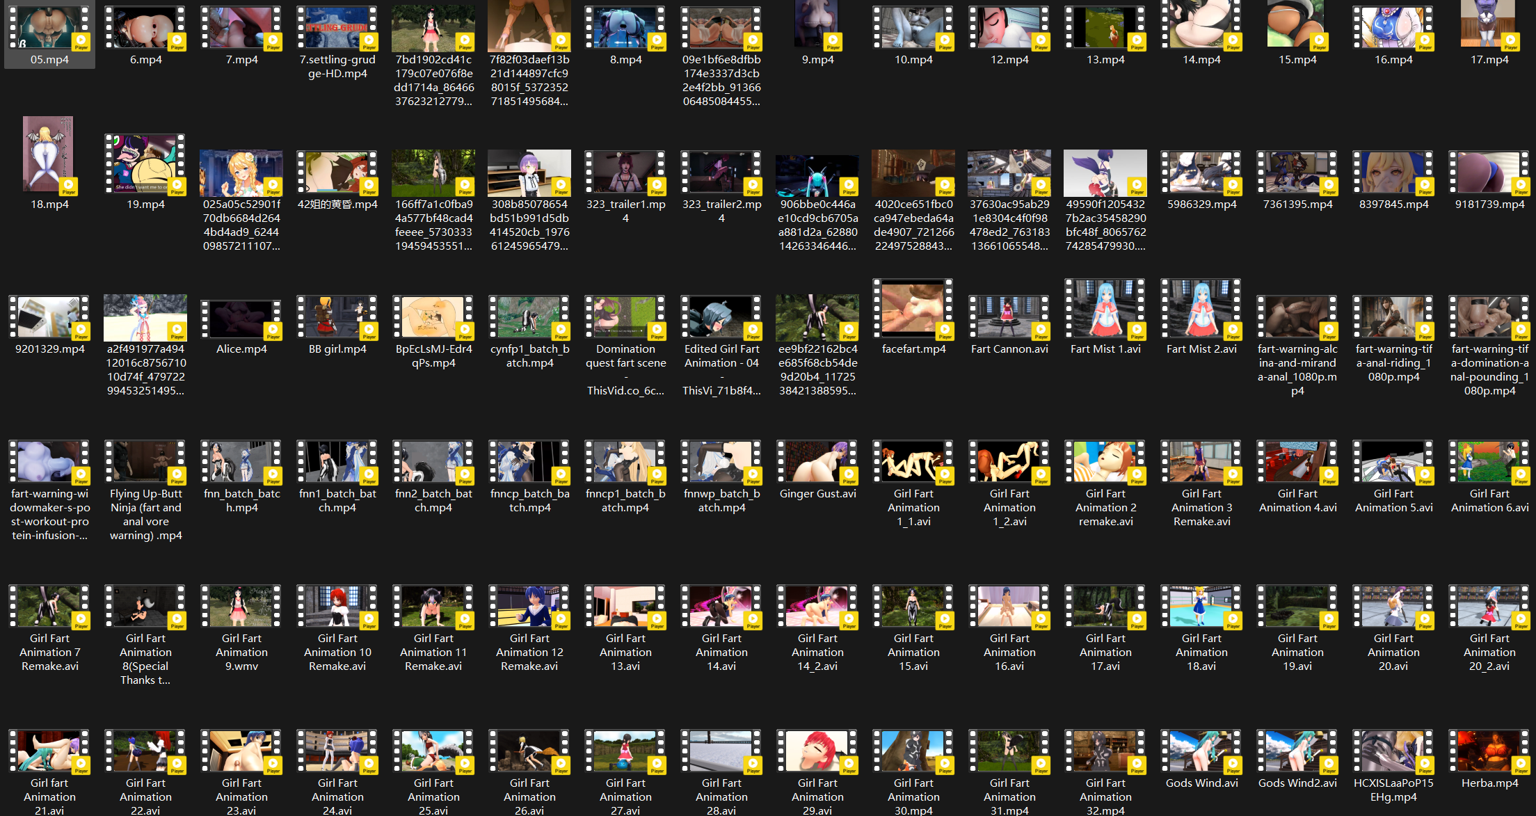The image size is (1536, 816).
Task: Select the Gods Wind.avi video
Action: pyautogui.click(x=1201, y=751)
